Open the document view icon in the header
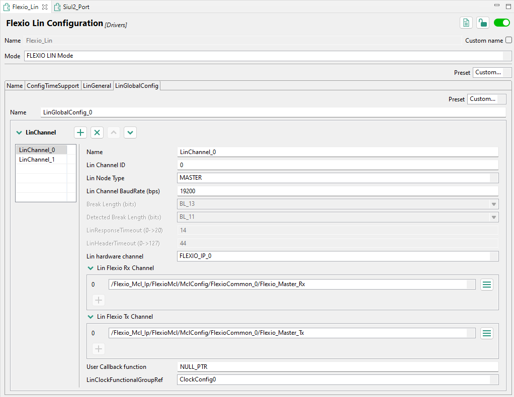 point(466,23)
